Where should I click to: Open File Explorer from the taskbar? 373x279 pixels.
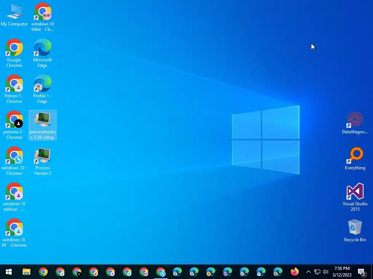click(26, 272)
